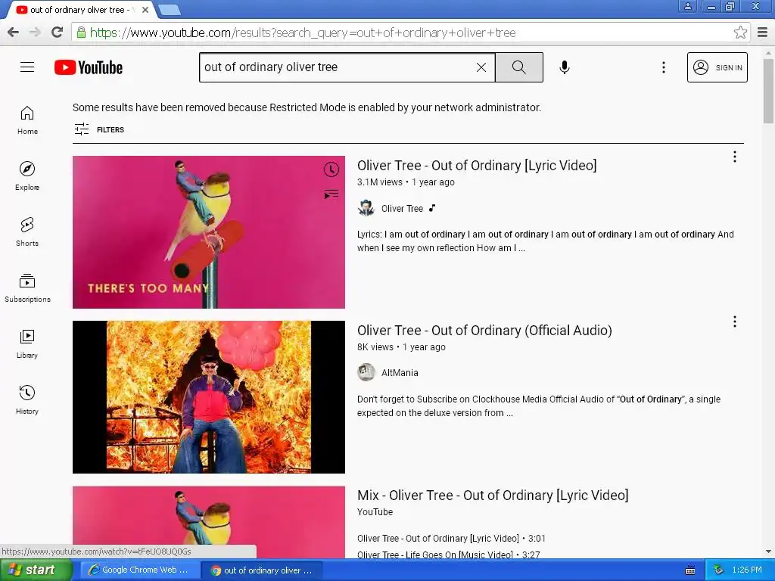Open Oliver Tree - Out of Ordinary (Official Audio) title
The height and width of the screenshot is (581, 775).
(x=484, y=331)
